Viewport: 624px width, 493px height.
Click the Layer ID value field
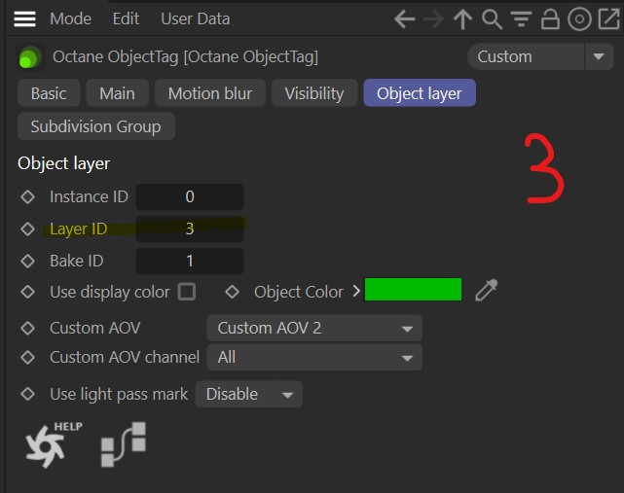(x=190, y=229)
